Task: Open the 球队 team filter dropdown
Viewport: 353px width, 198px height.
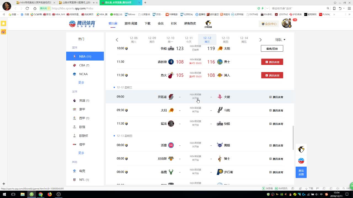Action: pos(280,40)
